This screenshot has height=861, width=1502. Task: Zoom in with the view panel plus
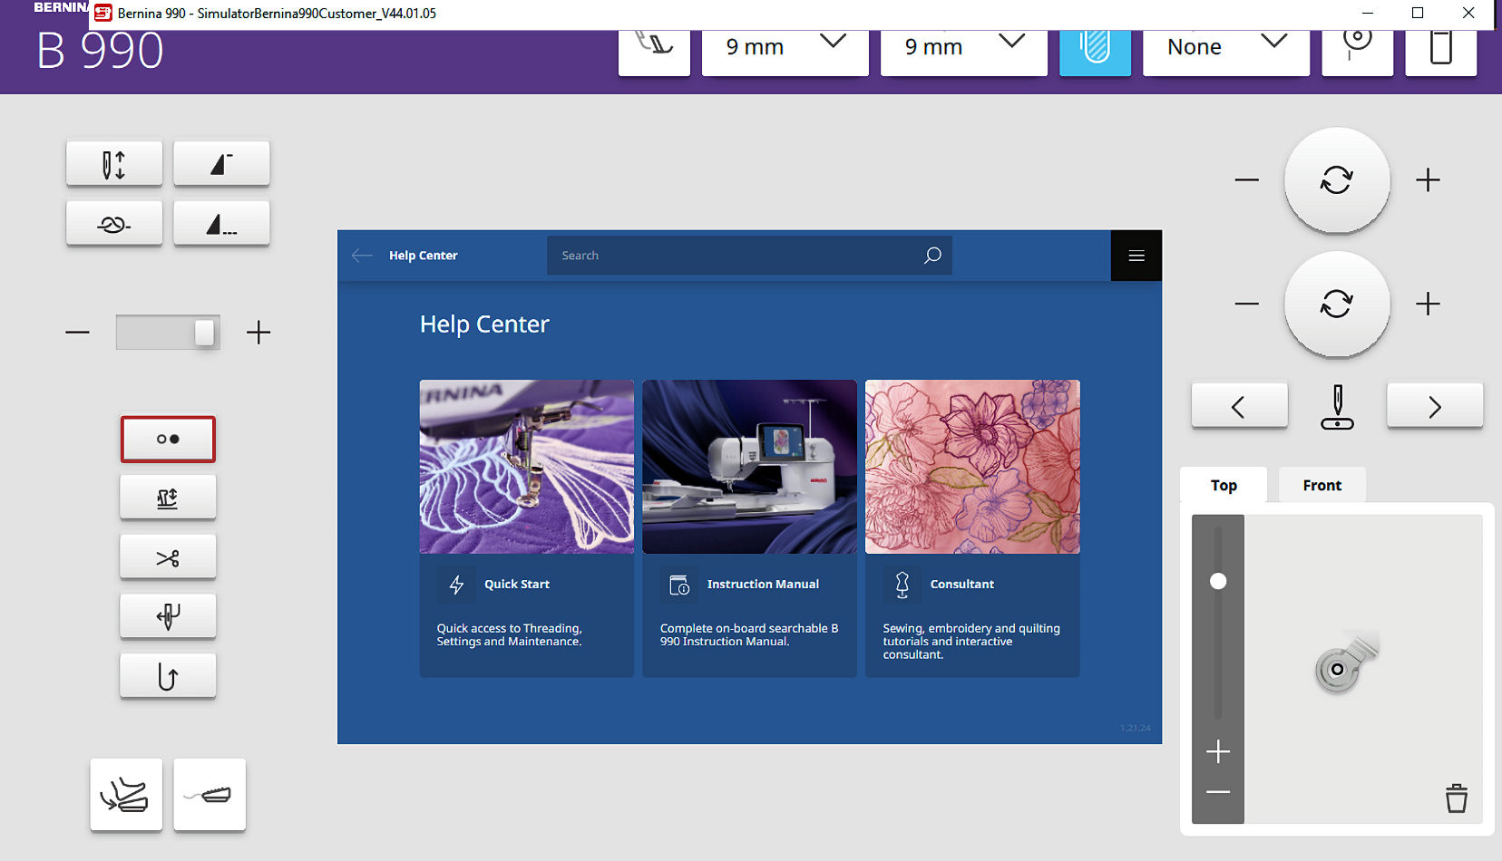click(x=1218, y=751)
